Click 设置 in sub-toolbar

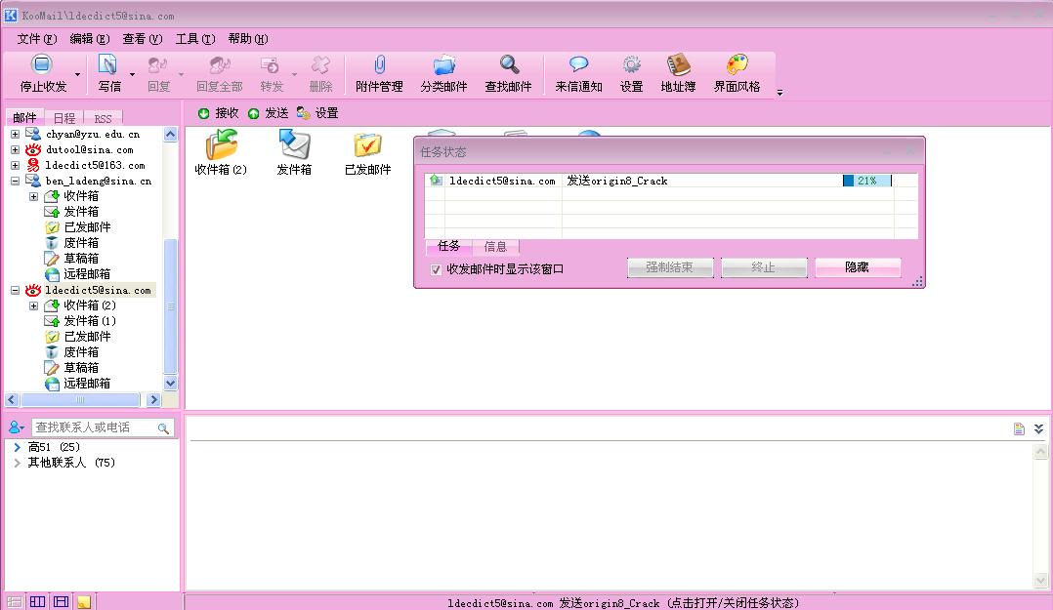pos(317,113)
